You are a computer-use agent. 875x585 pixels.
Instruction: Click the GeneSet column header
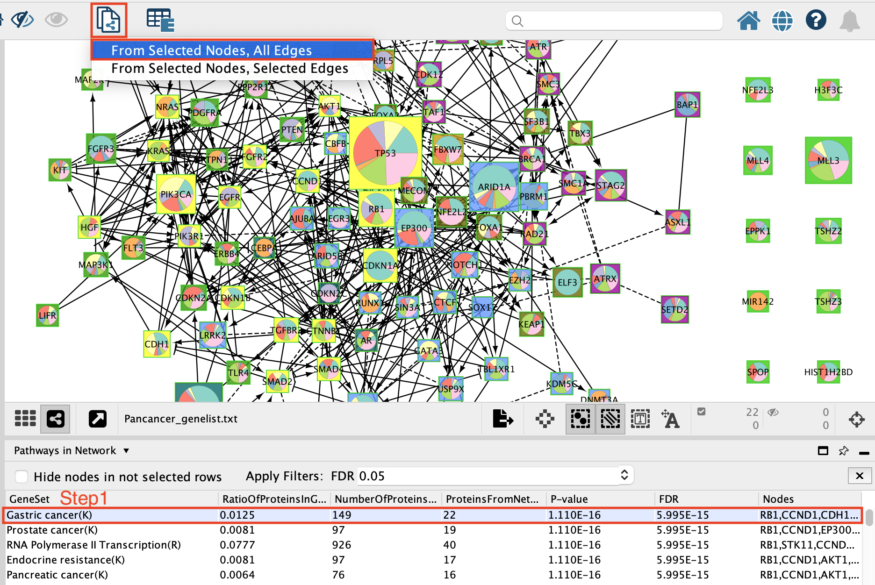click(29, 499)
